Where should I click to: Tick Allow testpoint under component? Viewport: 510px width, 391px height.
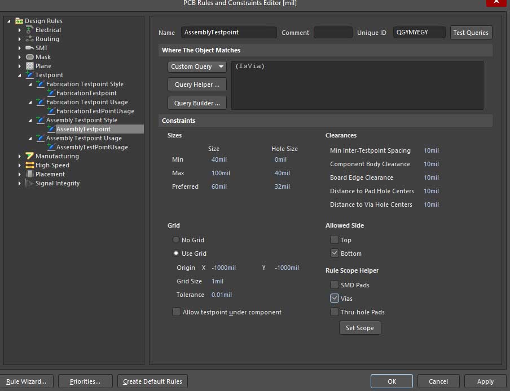pos(177,312)
